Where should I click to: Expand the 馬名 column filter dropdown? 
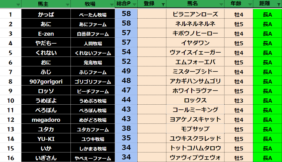[221, 4]
